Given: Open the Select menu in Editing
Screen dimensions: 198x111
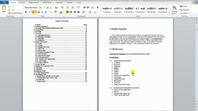Looking at the screenshot, I should point(184,13).
